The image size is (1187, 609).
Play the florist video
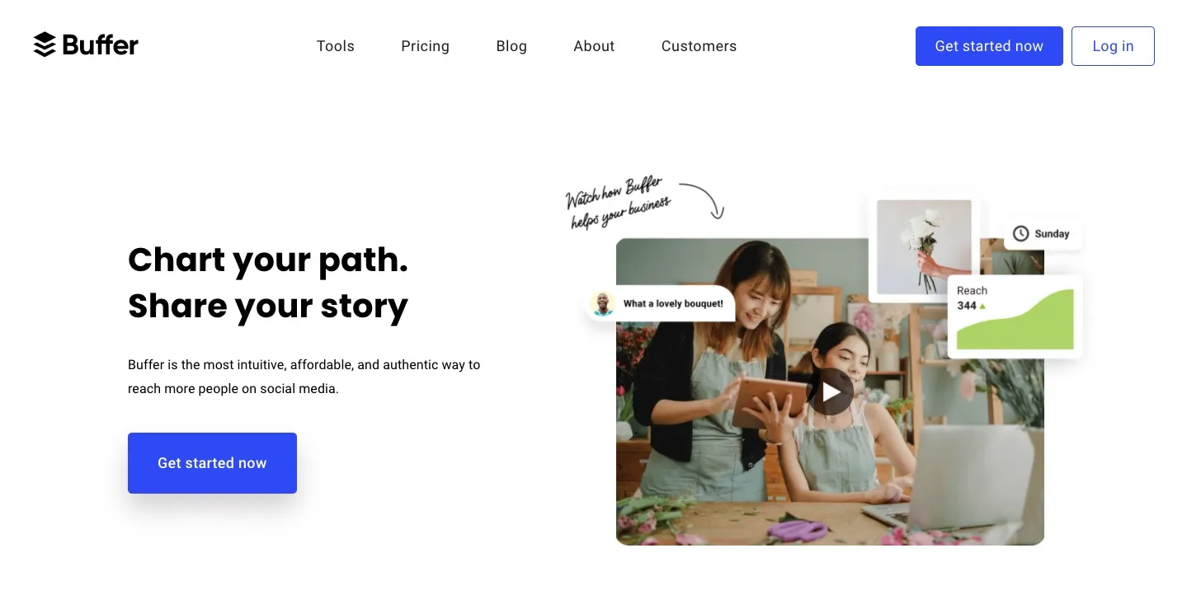(x=831, y=391)
